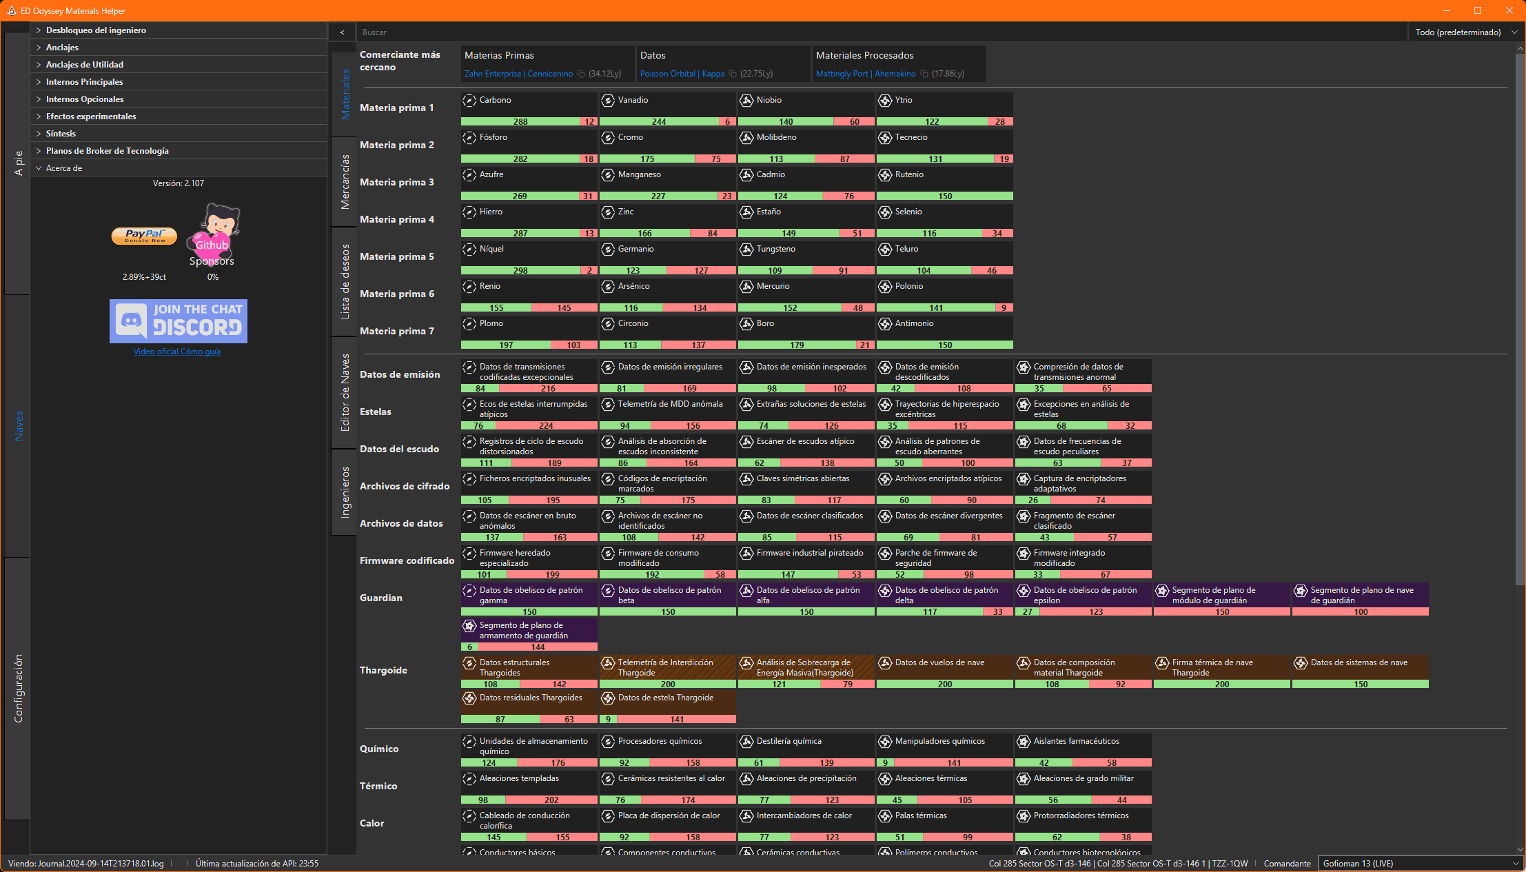This screenshot has width=1526, height=872.
Task: Copy the Zahn Enterprise trader location
Action: pyautogui.click(x=581, y=74)
